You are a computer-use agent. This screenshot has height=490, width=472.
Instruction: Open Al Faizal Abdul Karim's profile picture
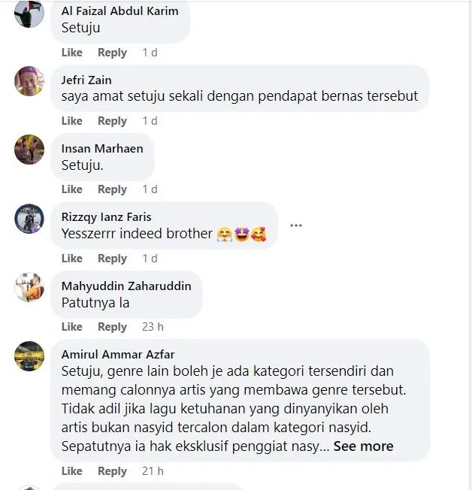[29, 13]
